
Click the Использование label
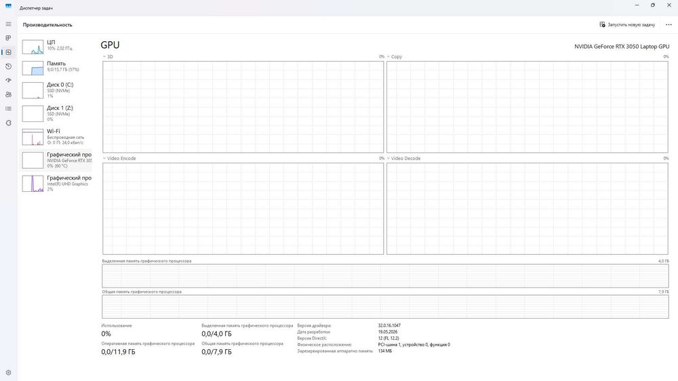click(x=117, y=325)
